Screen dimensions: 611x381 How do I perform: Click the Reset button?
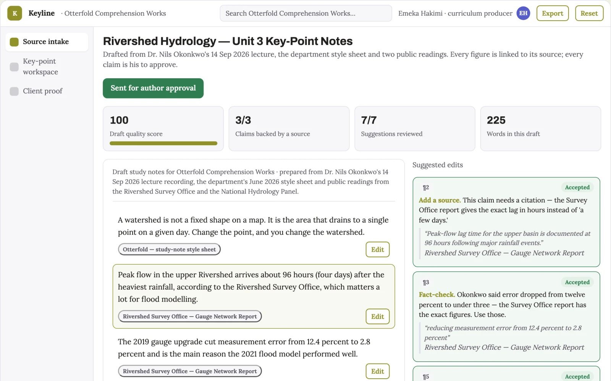tap(589, 13)
